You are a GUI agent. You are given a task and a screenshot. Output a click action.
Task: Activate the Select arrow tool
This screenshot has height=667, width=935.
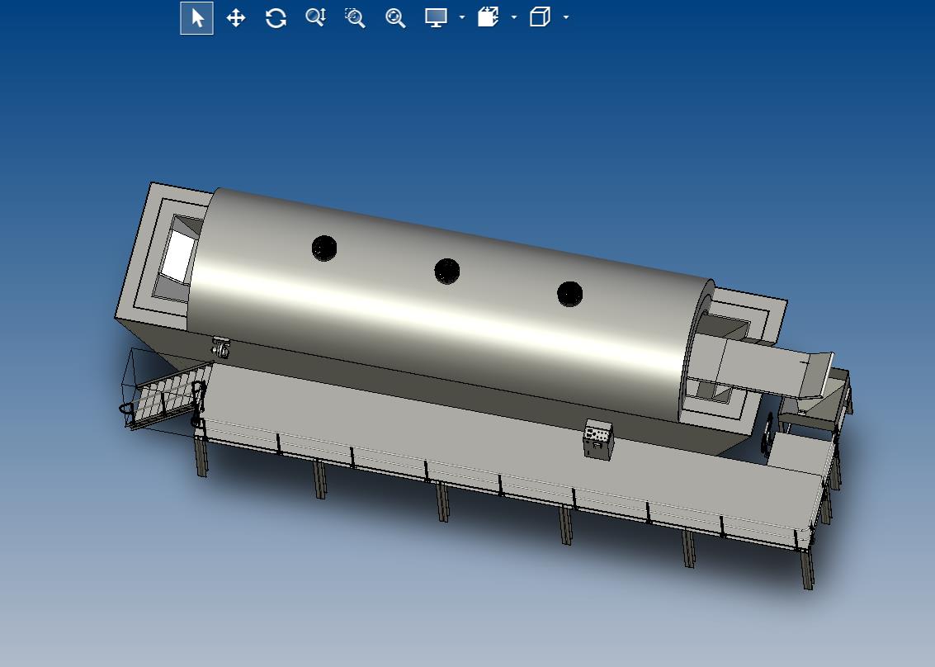[196, 18]
